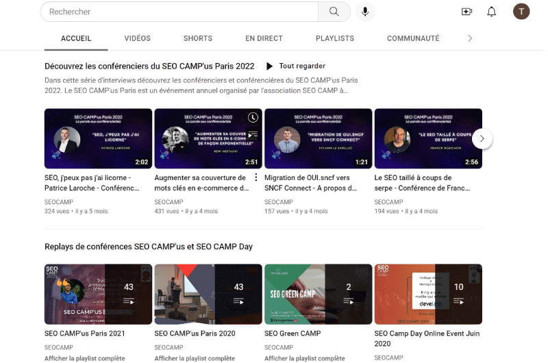Click the search magnifier button
This screenshot has height=363, width=548.
[x=334, y=12]
